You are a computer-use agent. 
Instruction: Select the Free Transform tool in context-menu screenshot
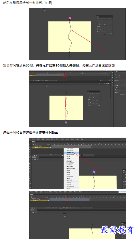tap(30, 150)
